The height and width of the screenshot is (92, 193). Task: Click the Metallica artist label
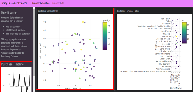166,36
